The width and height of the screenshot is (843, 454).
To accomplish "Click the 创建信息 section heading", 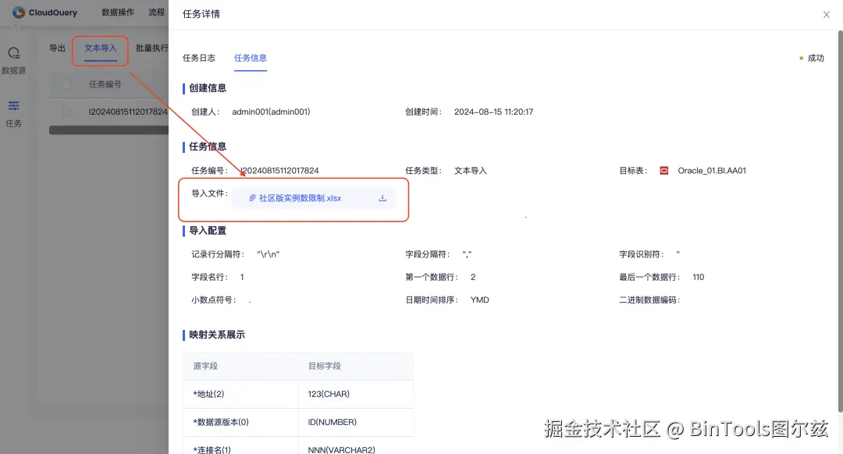I will pos(208,88).
